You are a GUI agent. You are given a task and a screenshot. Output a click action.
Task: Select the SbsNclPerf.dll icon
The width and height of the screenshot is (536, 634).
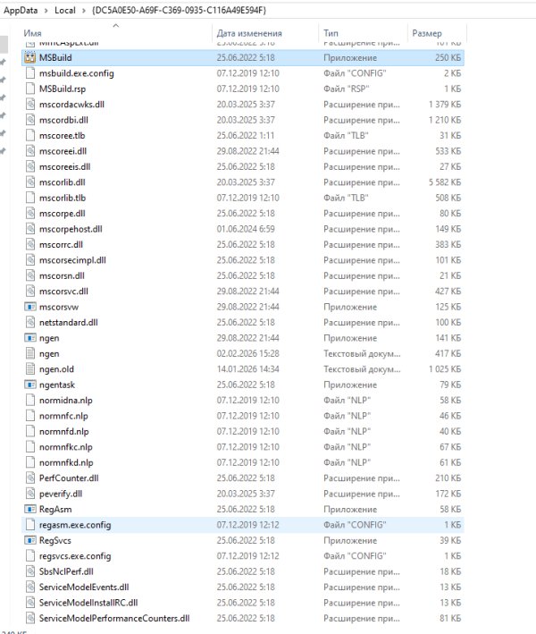click(30, 571)
